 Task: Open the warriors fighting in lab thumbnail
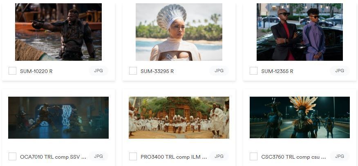[58, 117]
